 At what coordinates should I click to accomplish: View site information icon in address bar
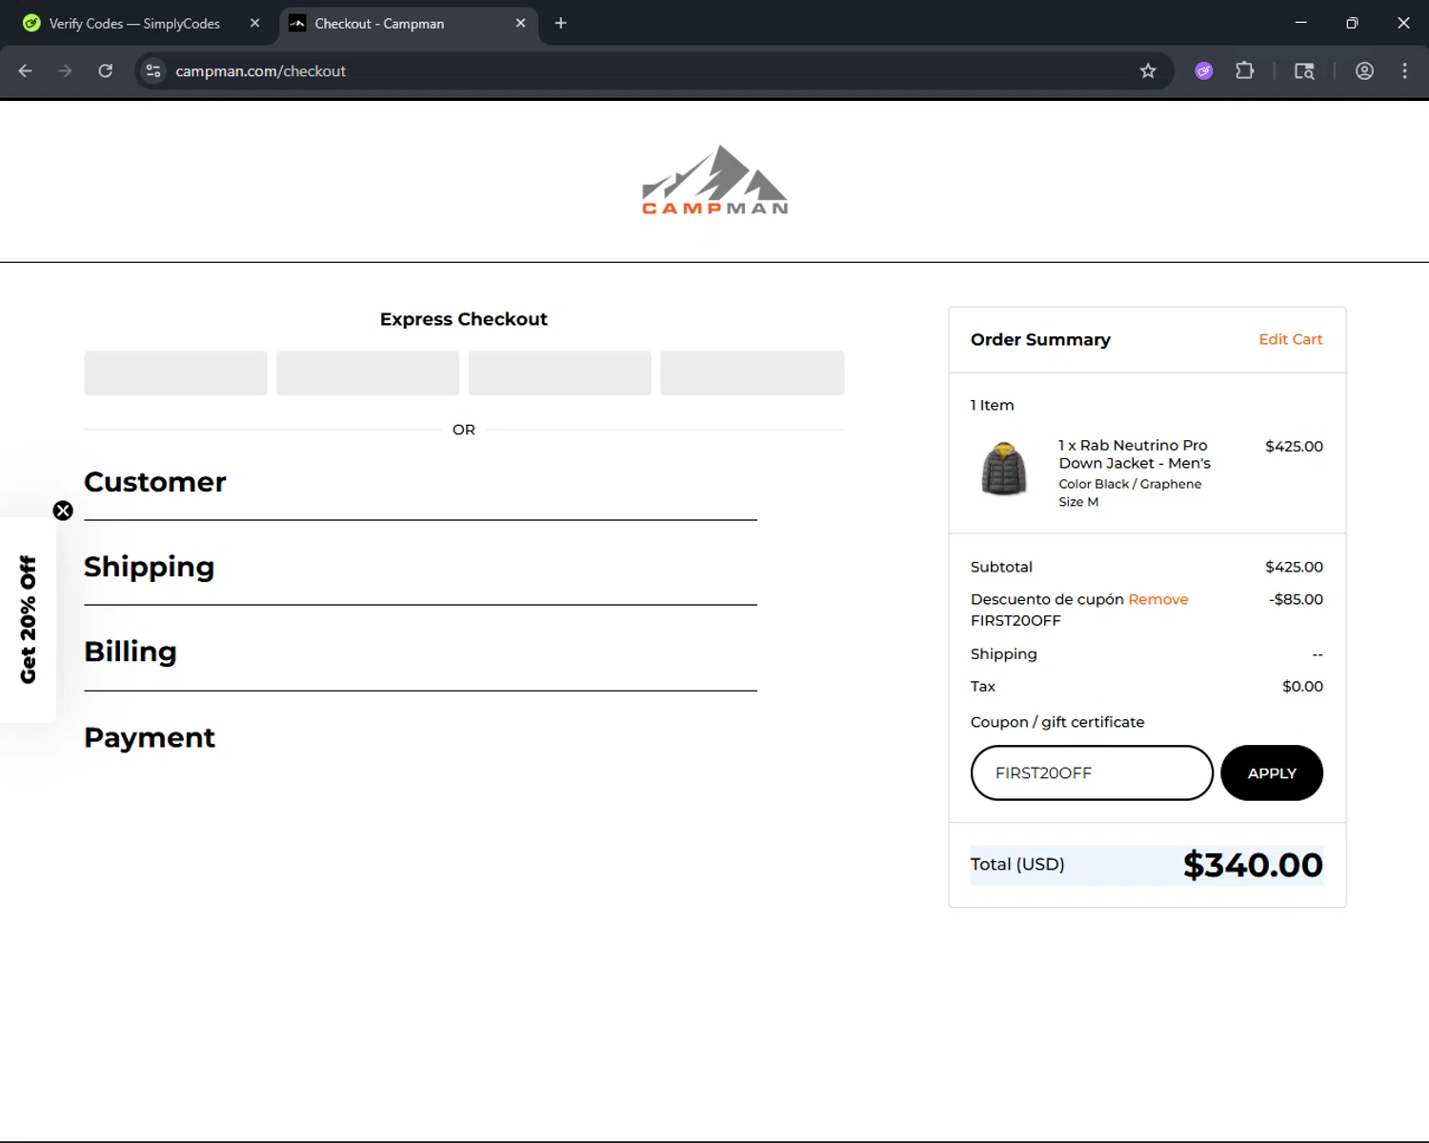[x=153, y=70]
